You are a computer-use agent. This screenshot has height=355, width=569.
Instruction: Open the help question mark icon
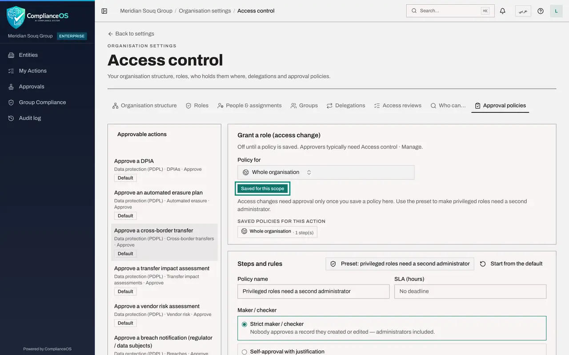(541, 11)
